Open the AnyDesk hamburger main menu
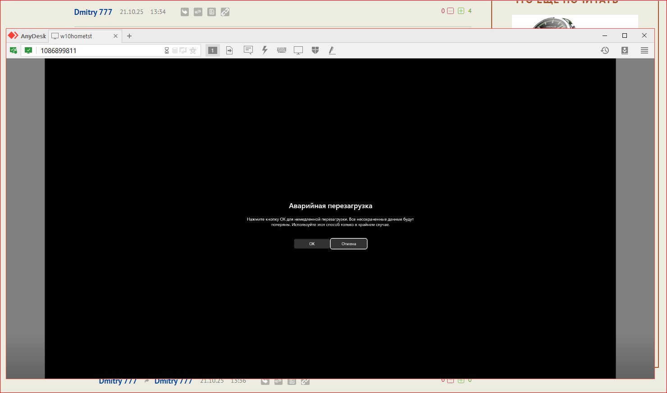667x393 pixels. [x=644, y=50]
